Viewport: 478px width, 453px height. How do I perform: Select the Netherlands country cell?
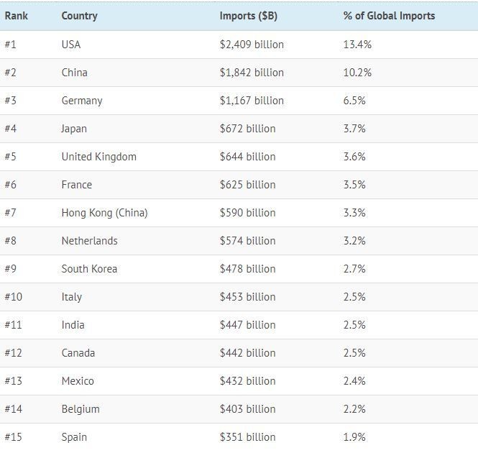point(90,241)
